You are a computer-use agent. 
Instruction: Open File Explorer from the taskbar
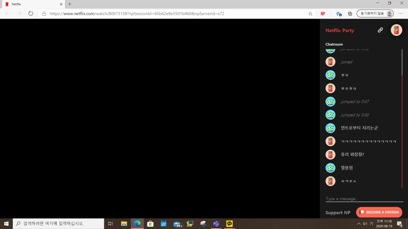[124, 223]
